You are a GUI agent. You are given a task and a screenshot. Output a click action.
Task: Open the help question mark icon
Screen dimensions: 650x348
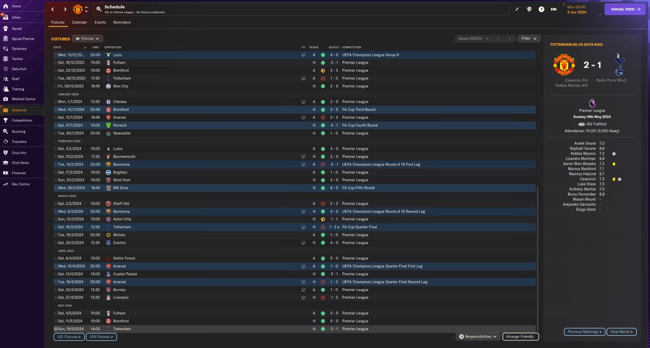coord(541,9)
